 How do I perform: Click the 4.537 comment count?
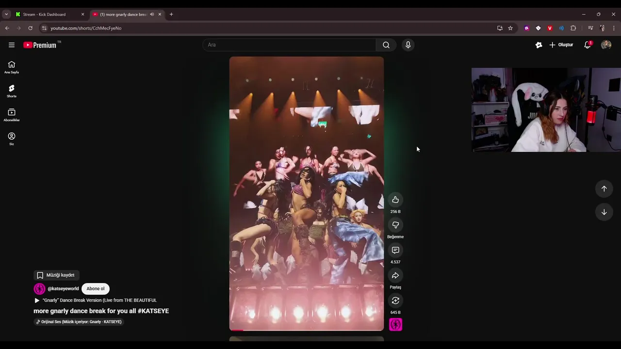[395, 262]
